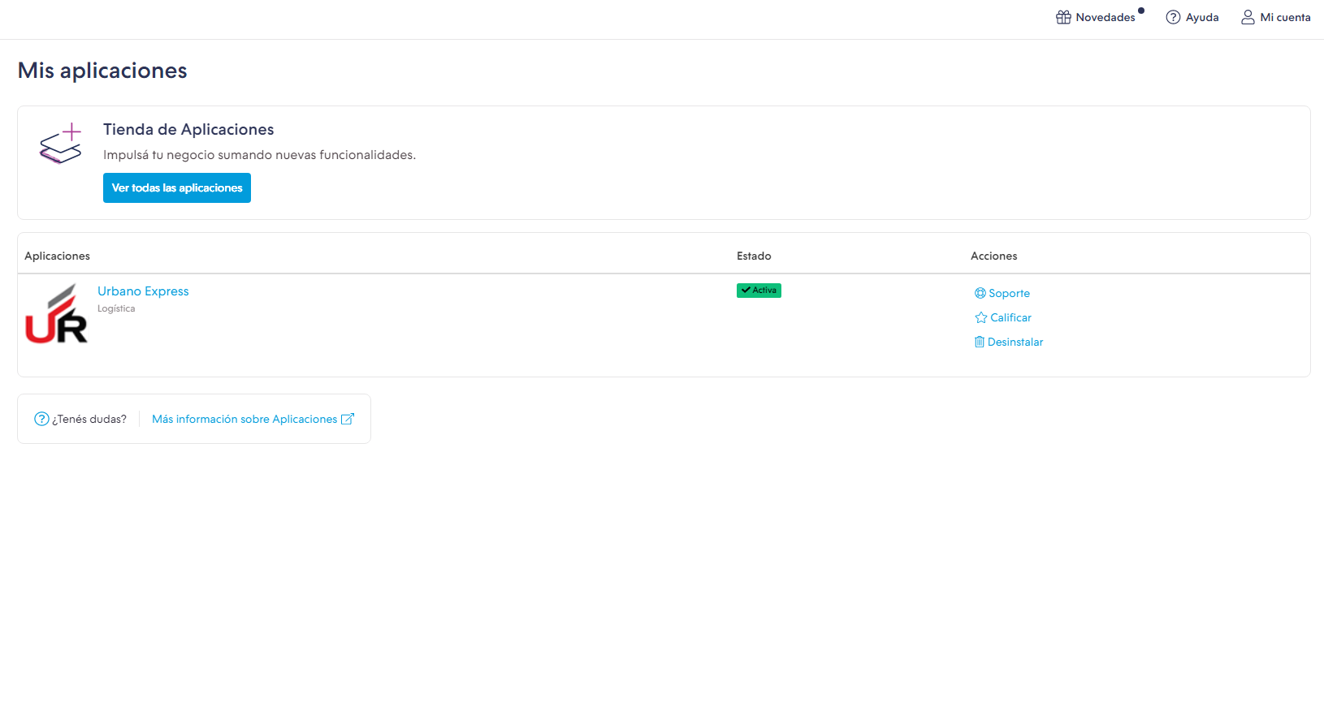Click the ¿Tenés dudas? text
The width and height of the screenshot is (1324, 702).
pos(89,419)
